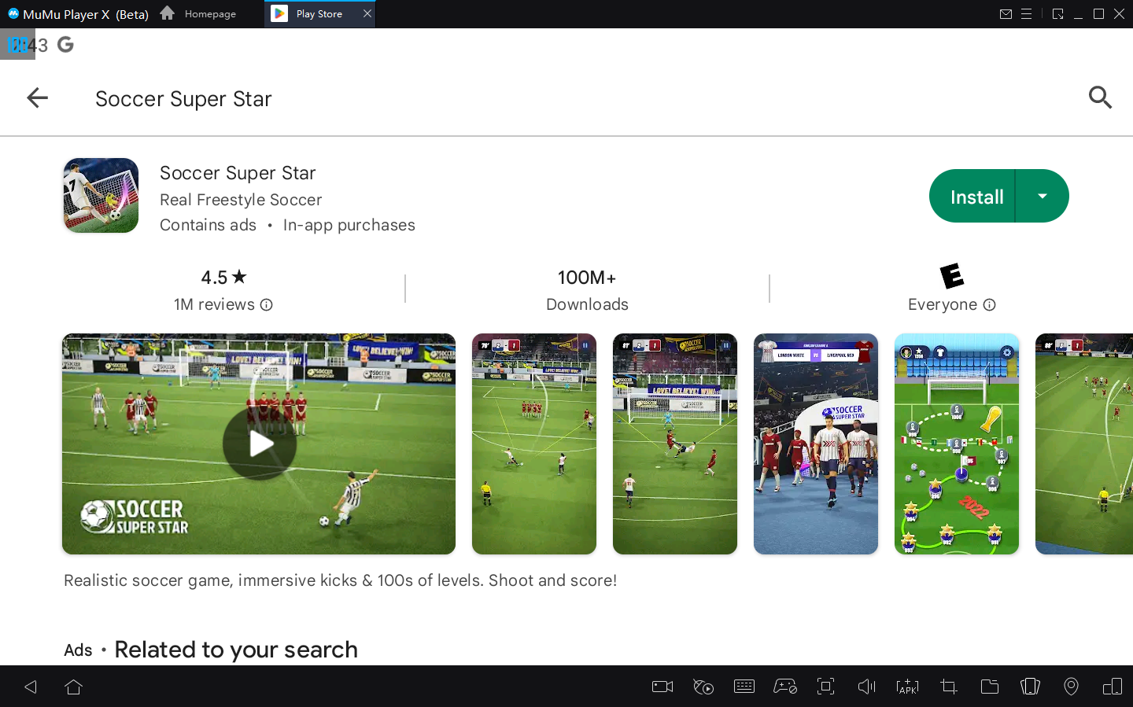Set a virtual GPS location

pos(1071,686)
